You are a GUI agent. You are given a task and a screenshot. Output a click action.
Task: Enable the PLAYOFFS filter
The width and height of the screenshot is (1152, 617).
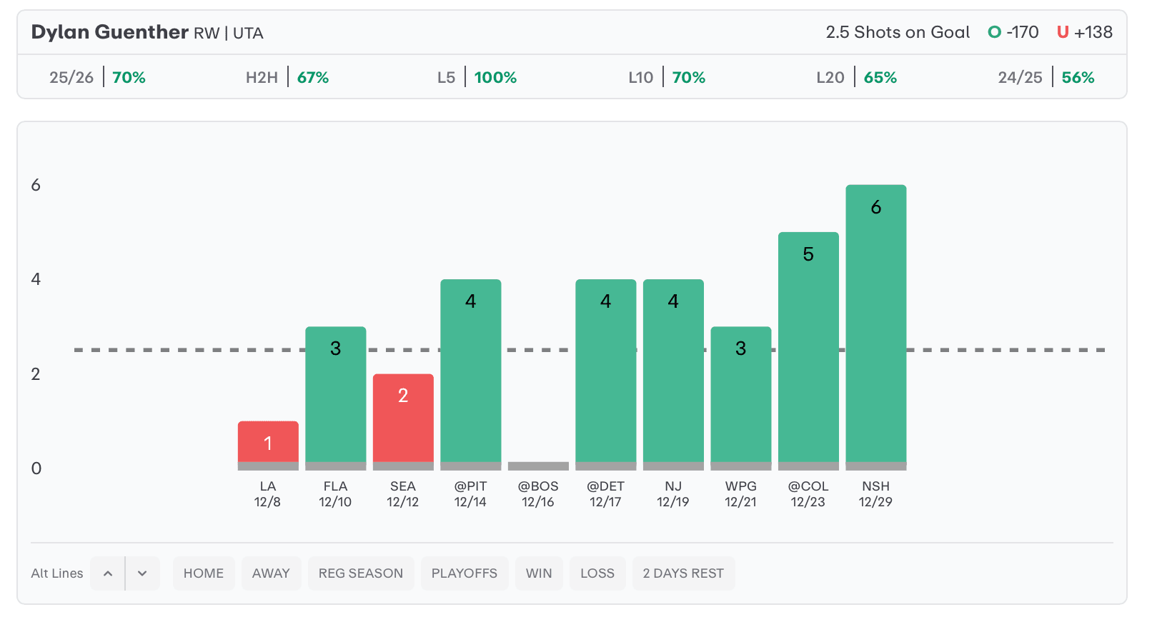pyautogui.click(x=465, y=573)
